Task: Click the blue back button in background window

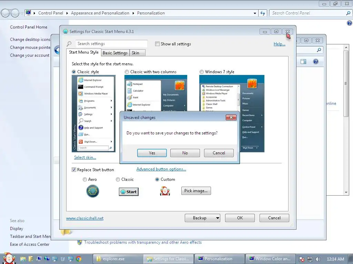Action: pyautogui.click(x=57, y=50)
